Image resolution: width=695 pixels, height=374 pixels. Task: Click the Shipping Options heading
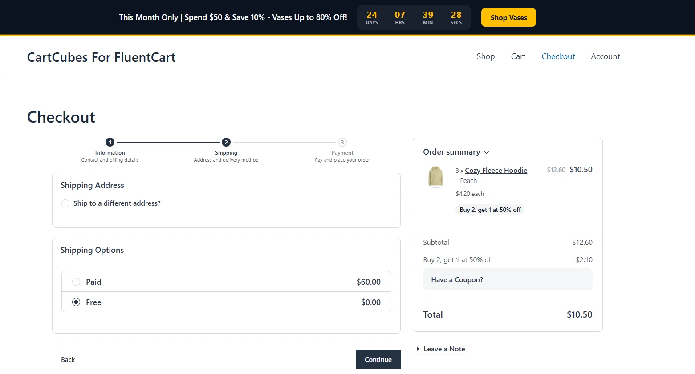pos(92,250)
